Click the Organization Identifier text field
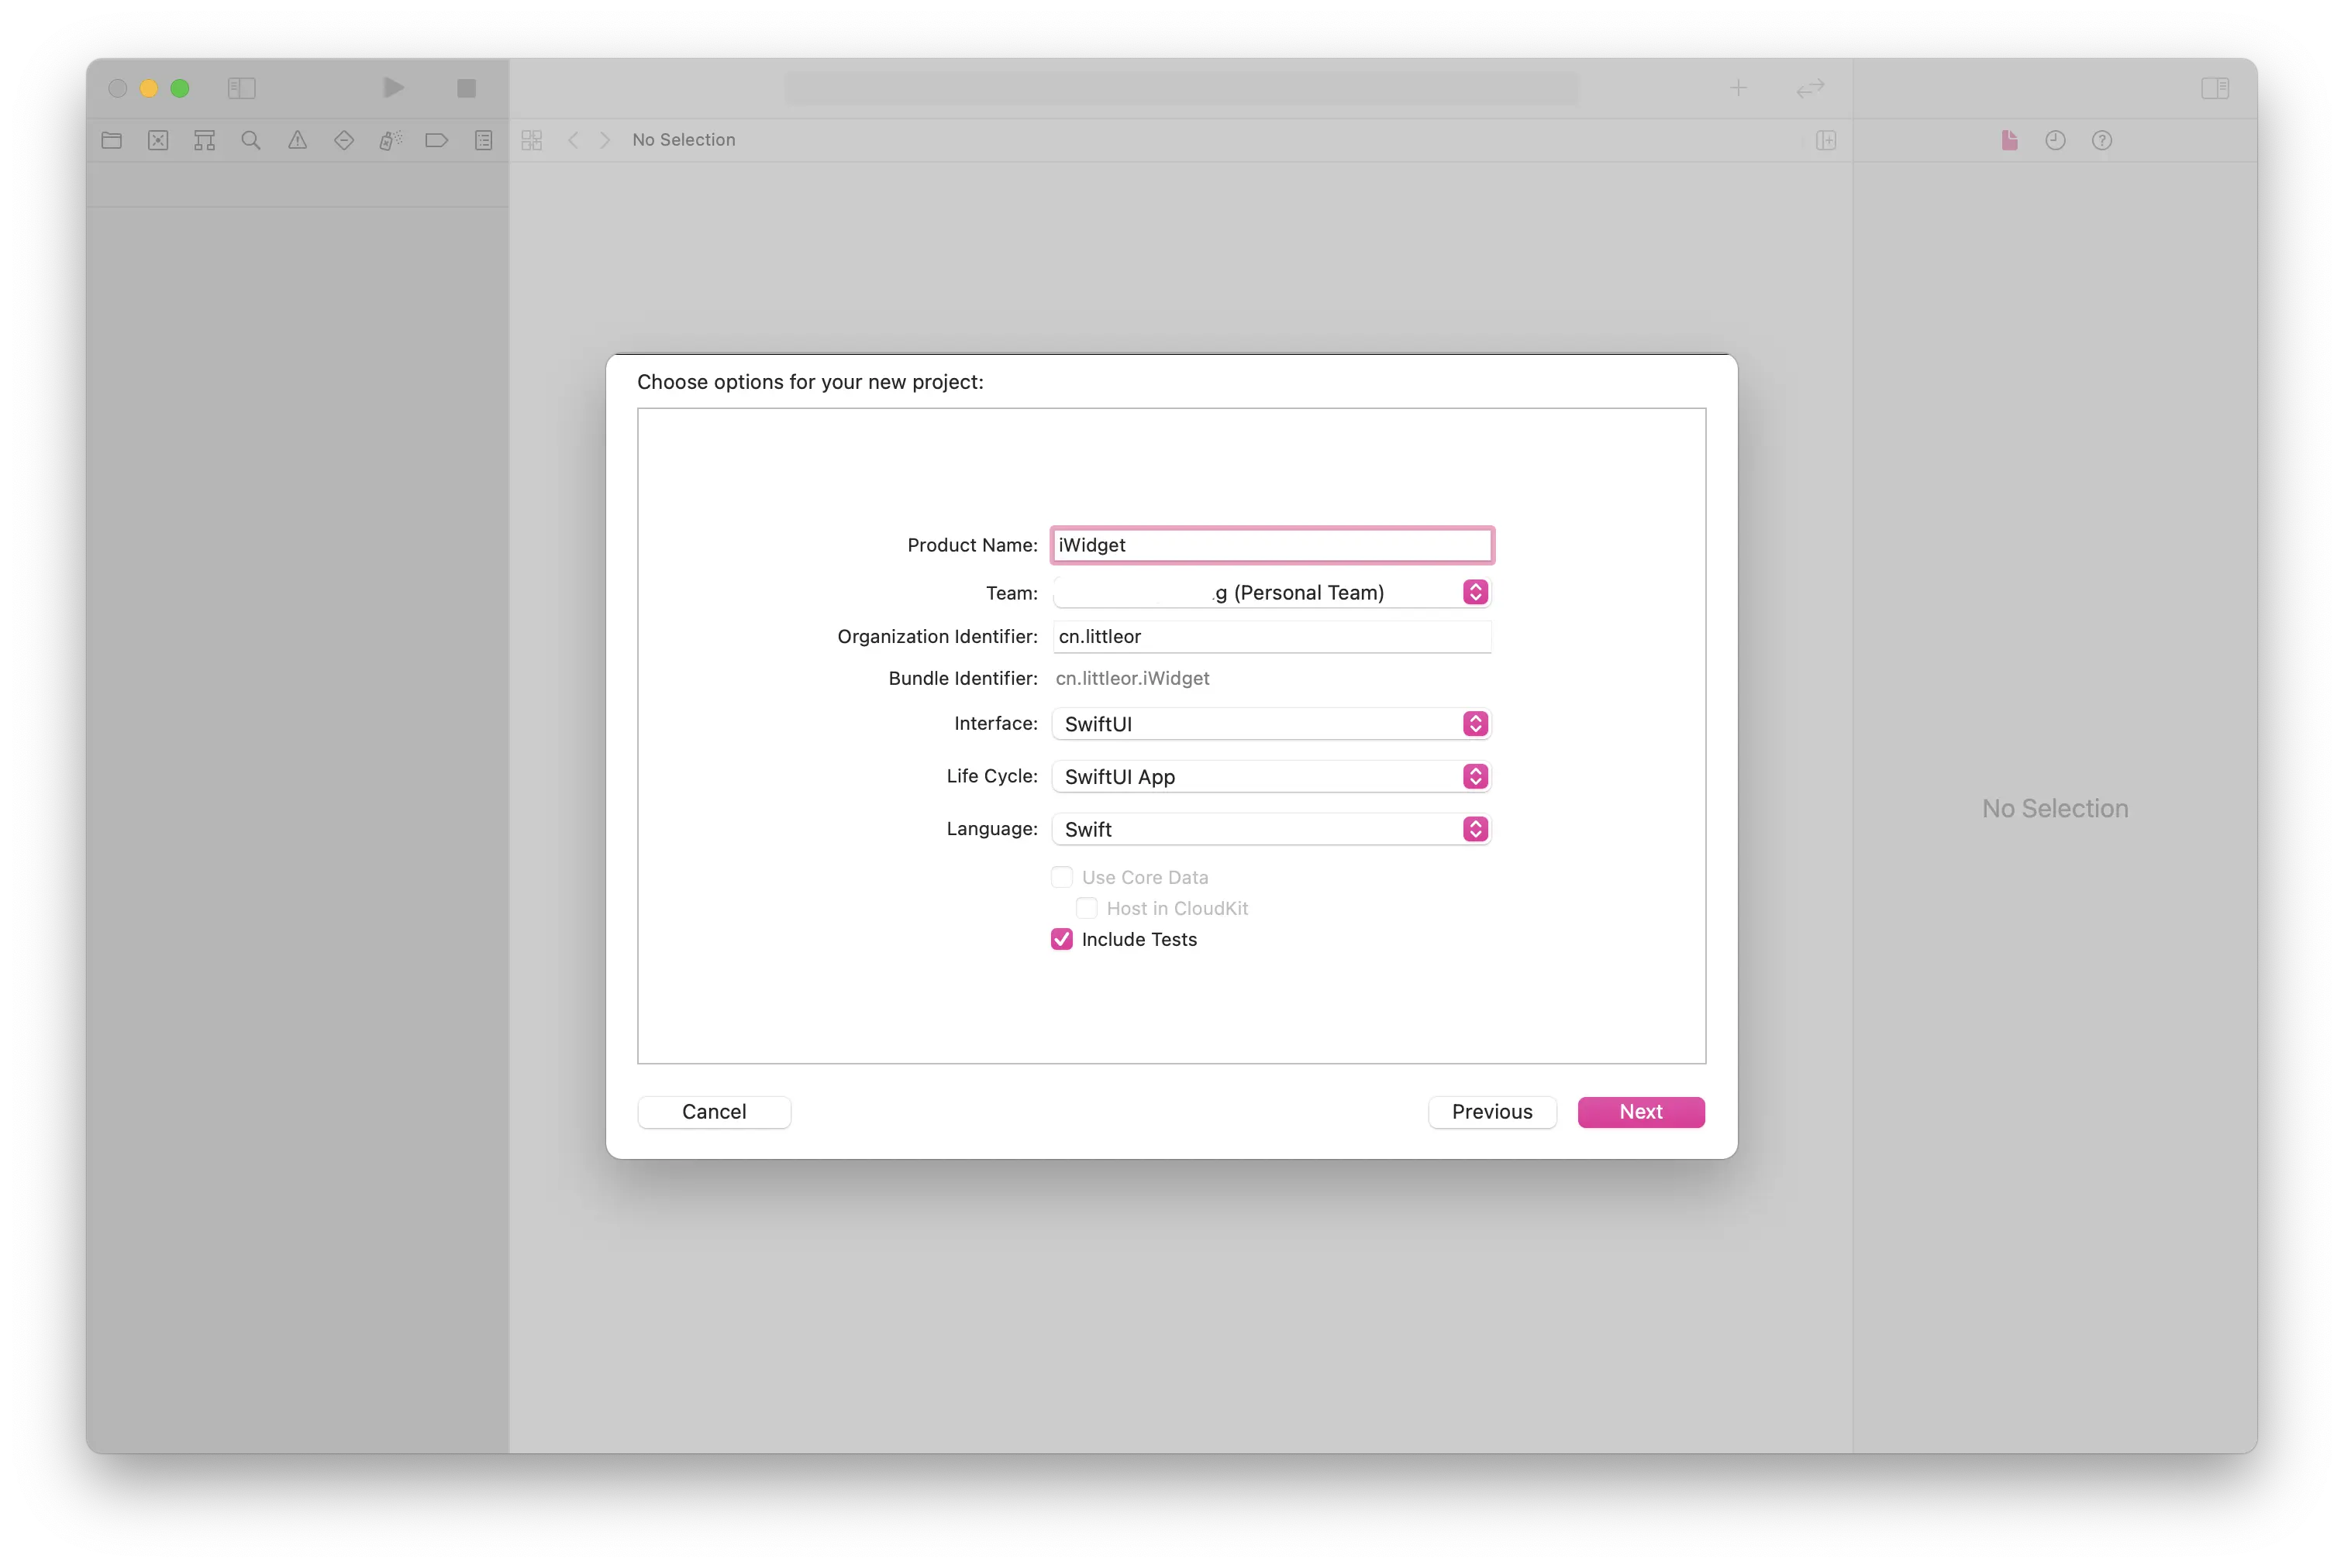 (x=1270, y=637)
